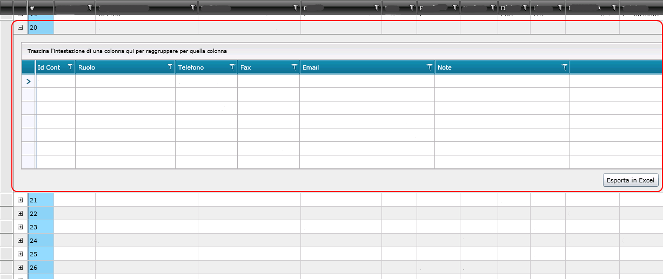Select the row number cell 21
663x279 pixels.
point(41,200)
